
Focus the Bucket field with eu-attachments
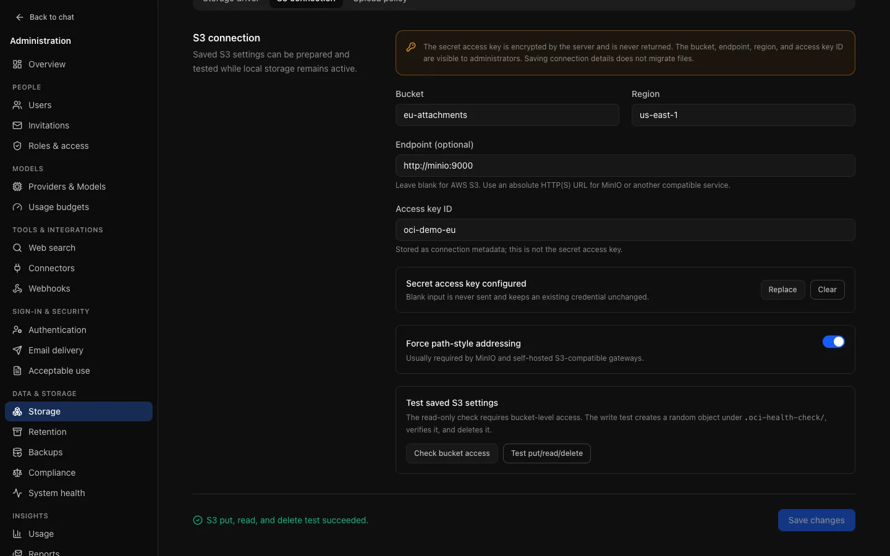coord(507,115)
